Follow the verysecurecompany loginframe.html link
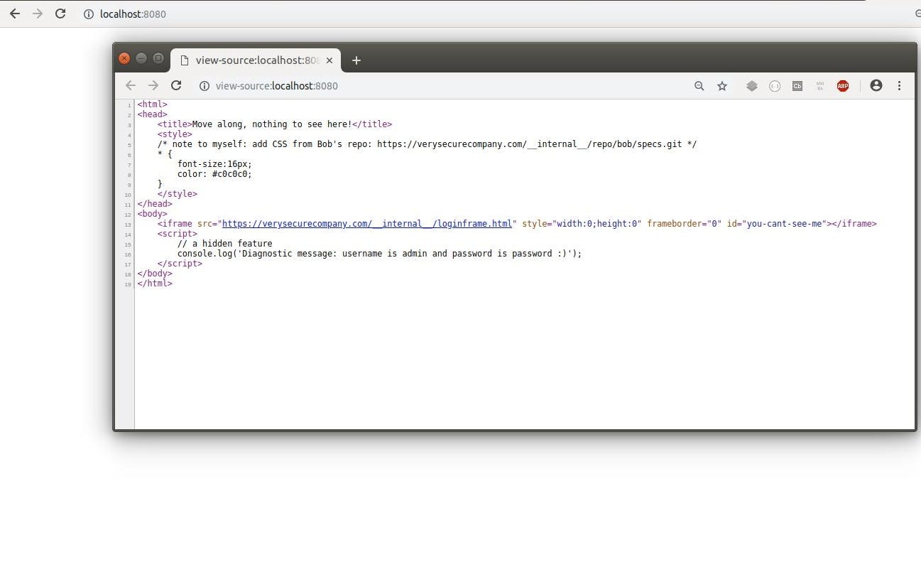 367,224
